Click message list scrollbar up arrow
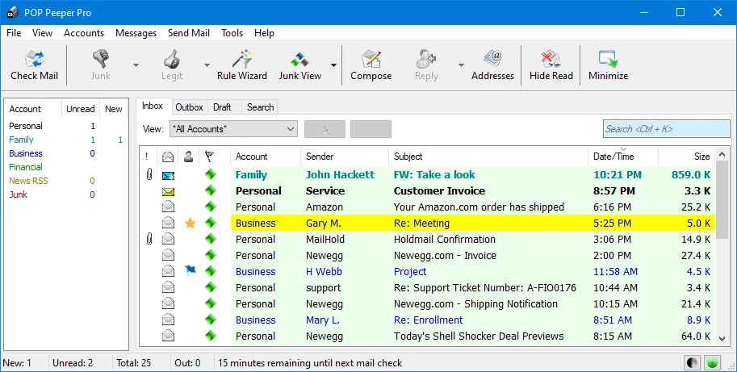Screen dimensions: 737x372 [722, 154]
